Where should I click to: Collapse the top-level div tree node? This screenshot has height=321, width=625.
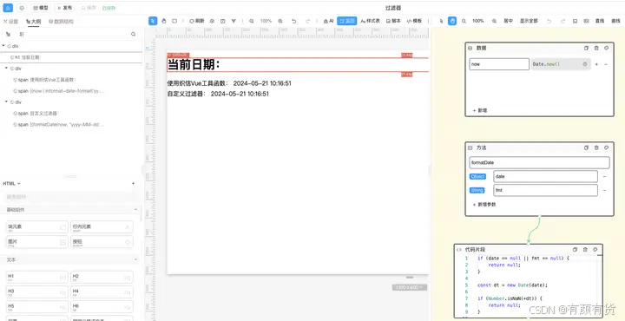(x=3, y=46)
